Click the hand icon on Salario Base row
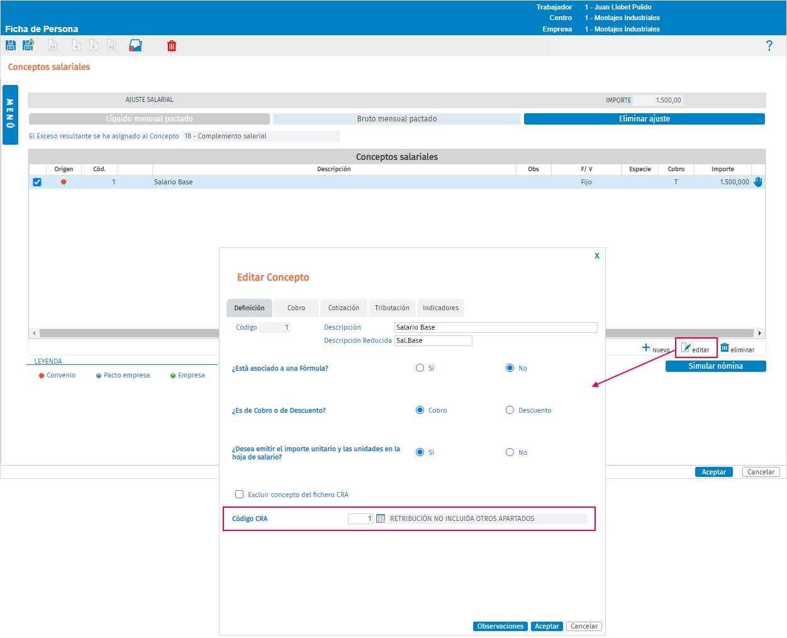The height and width of the screenshot is (638, 787). click(758, 182)
